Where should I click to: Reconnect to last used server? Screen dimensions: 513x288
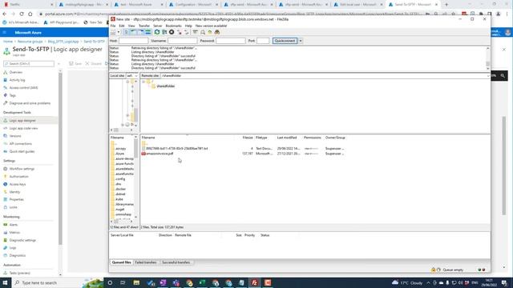[187, 32]
